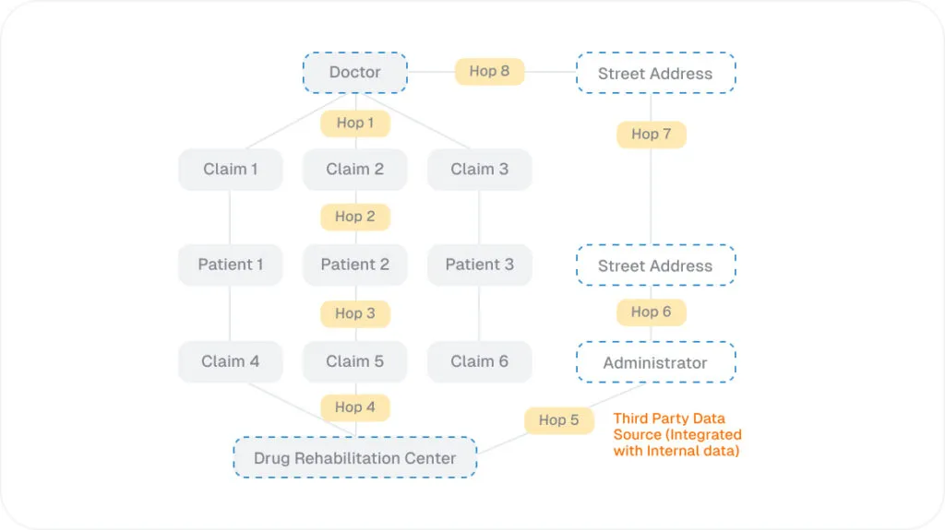Click the Hop 7 label

[x=651, y=135]
